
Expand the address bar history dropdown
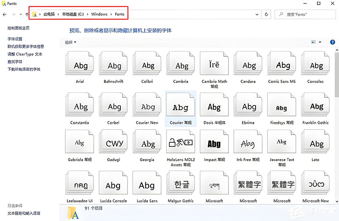(257, 14)
